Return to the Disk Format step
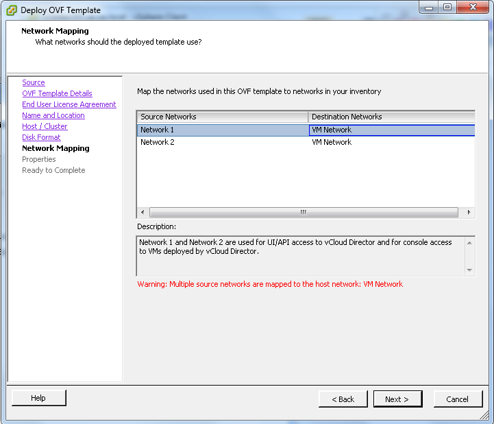 (41, 137)
